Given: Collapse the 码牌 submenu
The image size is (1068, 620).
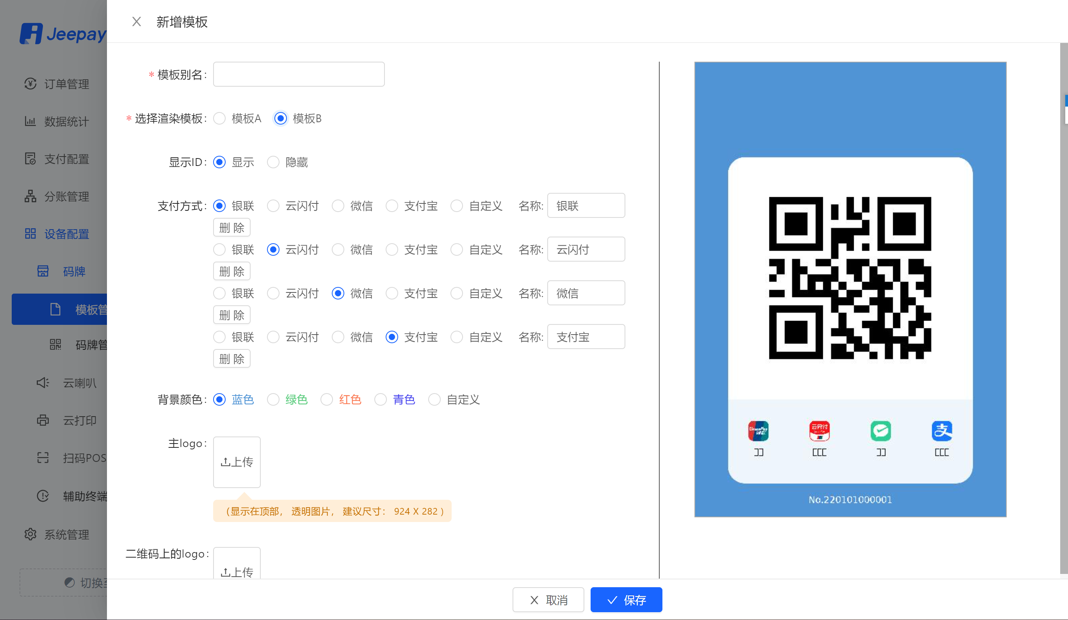Looking at the screenshot, I should [74, 271].
